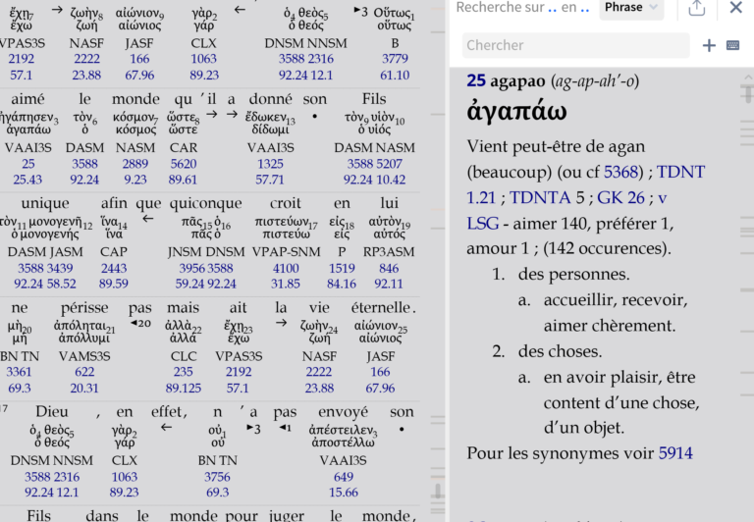Click the blue dots after 'en'

[x=585, y=8]
